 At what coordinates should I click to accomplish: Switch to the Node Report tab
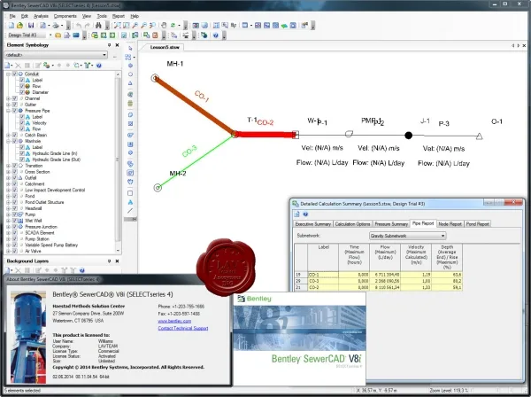pos(450,224)
